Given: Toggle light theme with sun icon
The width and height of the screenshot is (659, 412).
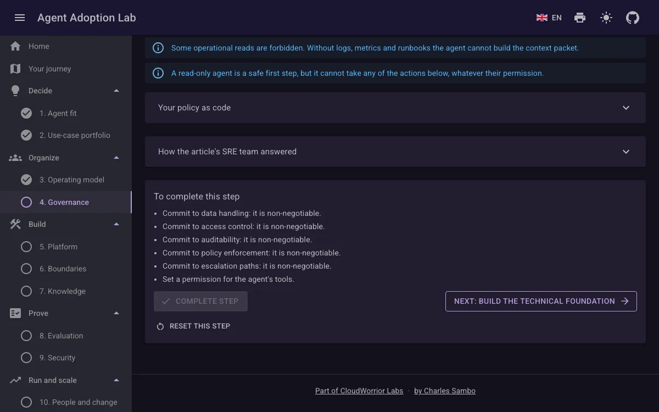Looking at the screenshot, I should coord(606,18).
